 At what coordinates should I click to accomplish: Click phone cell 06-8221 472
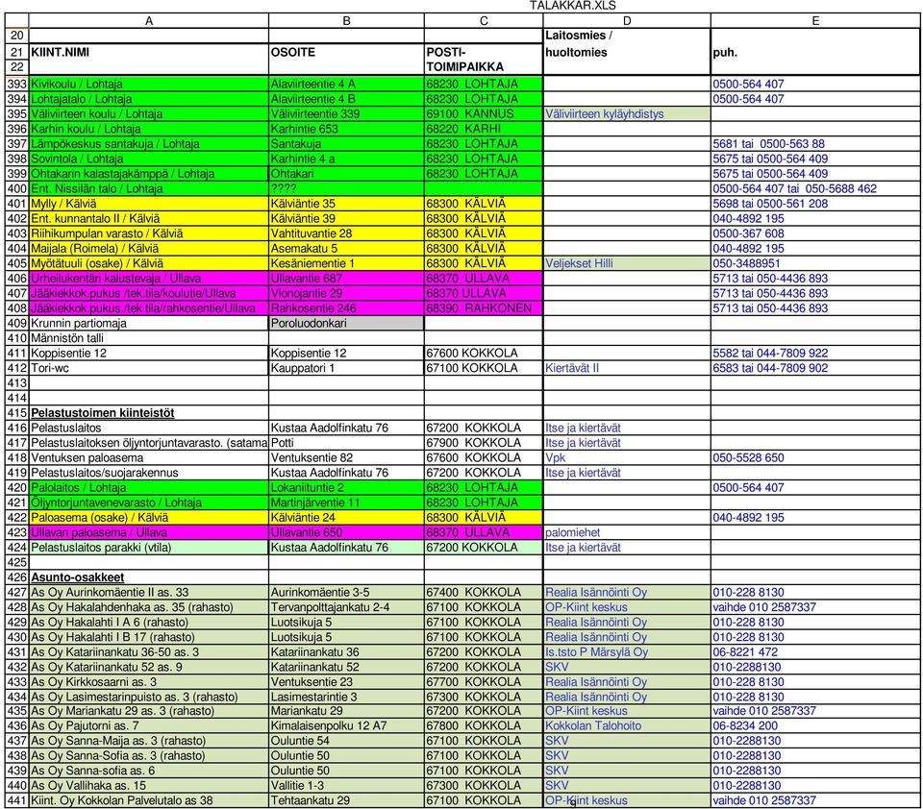[815, 651]
